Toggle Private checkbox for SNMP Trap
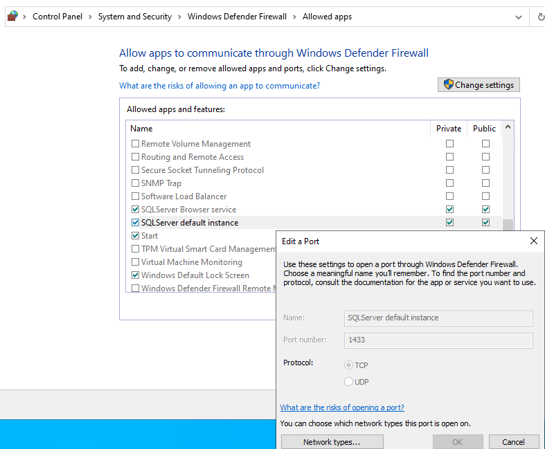 pos(449,183)
